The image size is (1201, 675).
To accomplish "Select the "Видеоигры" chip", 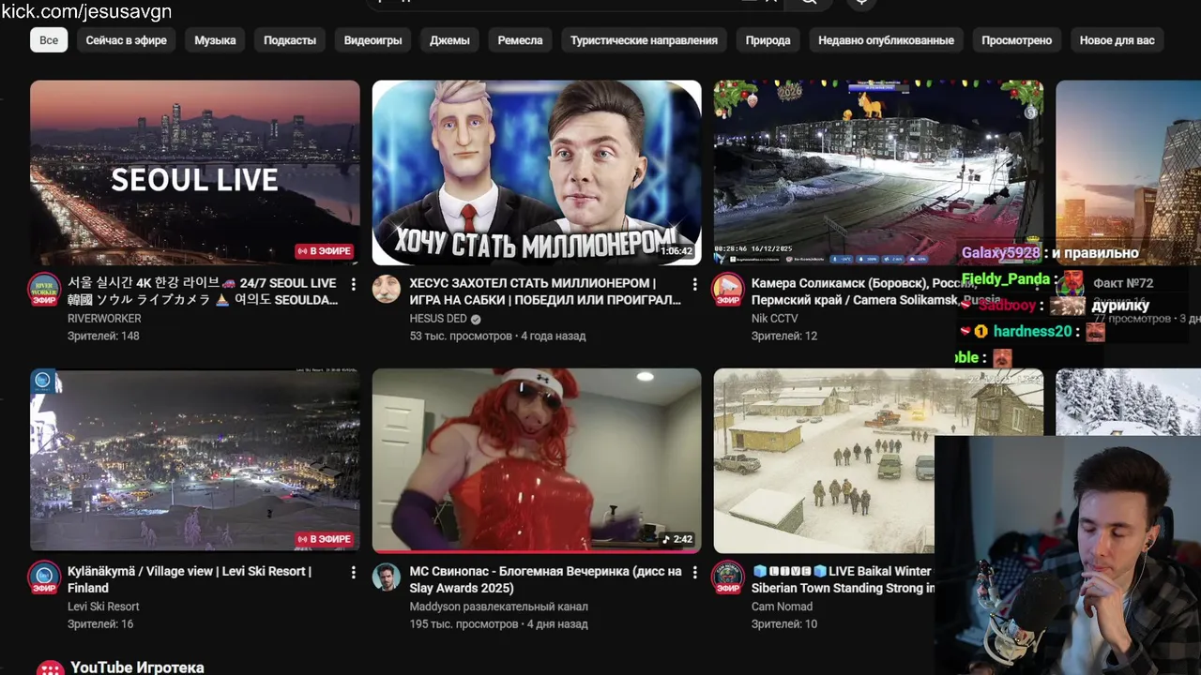I will [x=372, y=40].
